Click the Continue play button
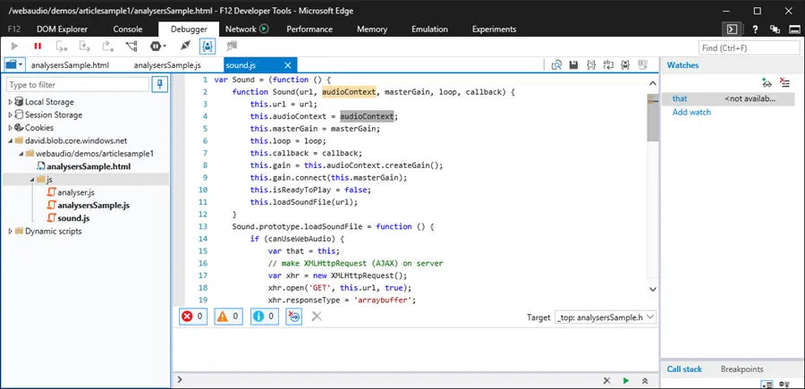The width and height of the screenshot is (805, 389). [15, 47]
